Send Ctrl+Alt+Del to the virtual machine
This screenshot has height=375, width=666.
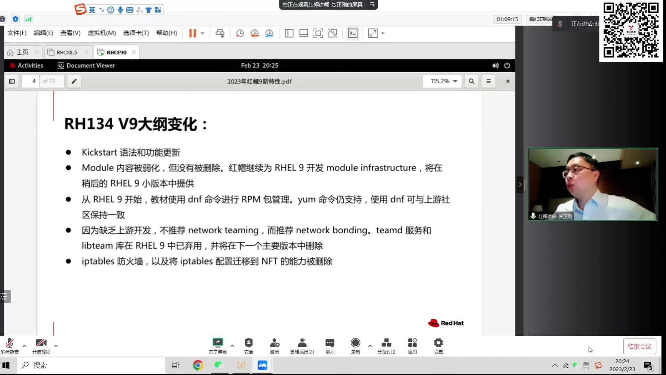[220, 33]
